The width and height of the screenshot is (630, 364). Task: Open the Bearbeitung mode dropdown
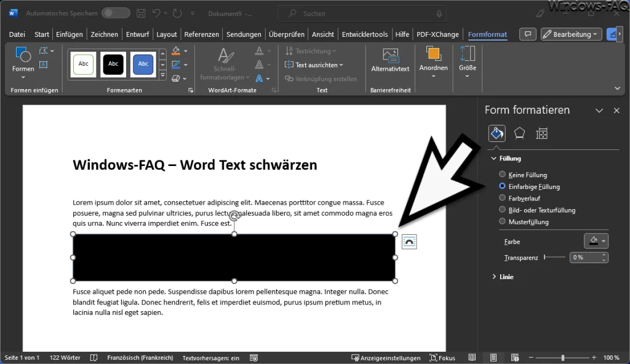tap(571, 34)
